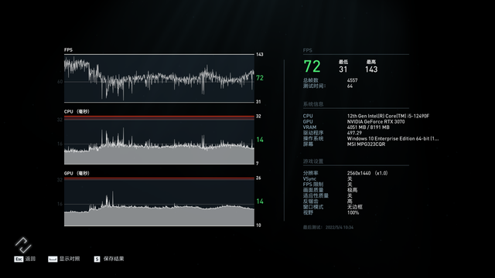Click the spacebar keycap icon

click(53, 259)
